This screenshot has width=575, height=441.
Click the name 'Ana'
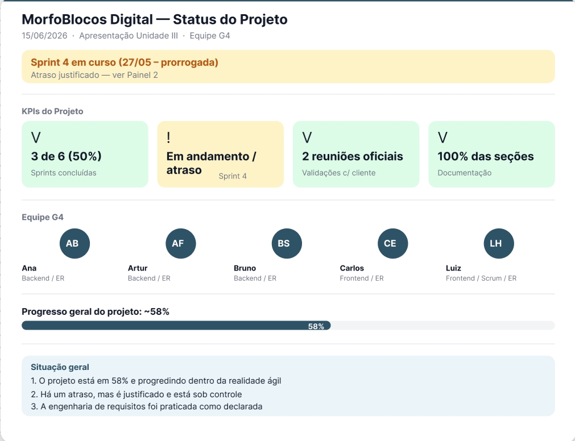click(29, 268)
